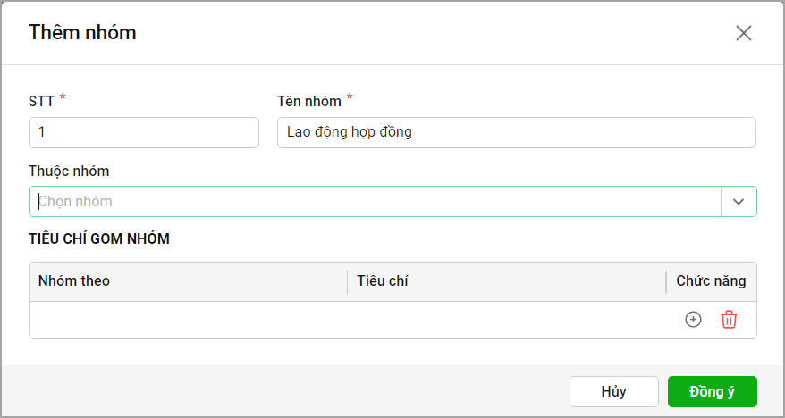
Task: Close the Thêm nhóm dialog
Action: (x=743, y=33)
